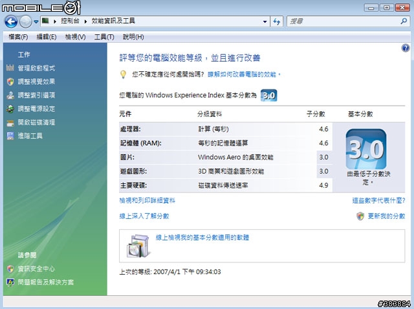
Task: Open 線上檢視我的基本分數適用的軟體 link
Action: (202, 238)
